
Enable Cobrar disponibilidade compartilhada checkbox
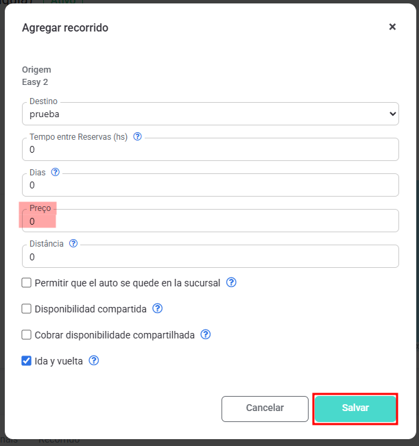27,334
